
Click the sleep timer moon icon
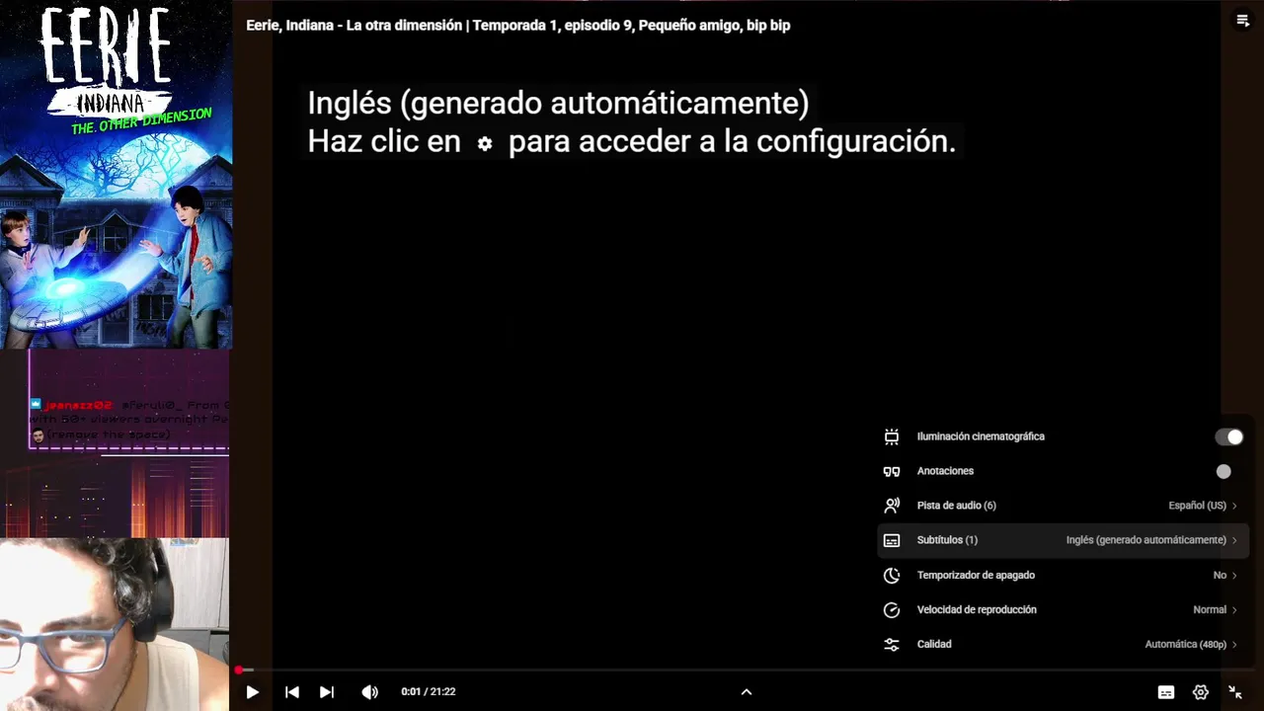point(892,575)
